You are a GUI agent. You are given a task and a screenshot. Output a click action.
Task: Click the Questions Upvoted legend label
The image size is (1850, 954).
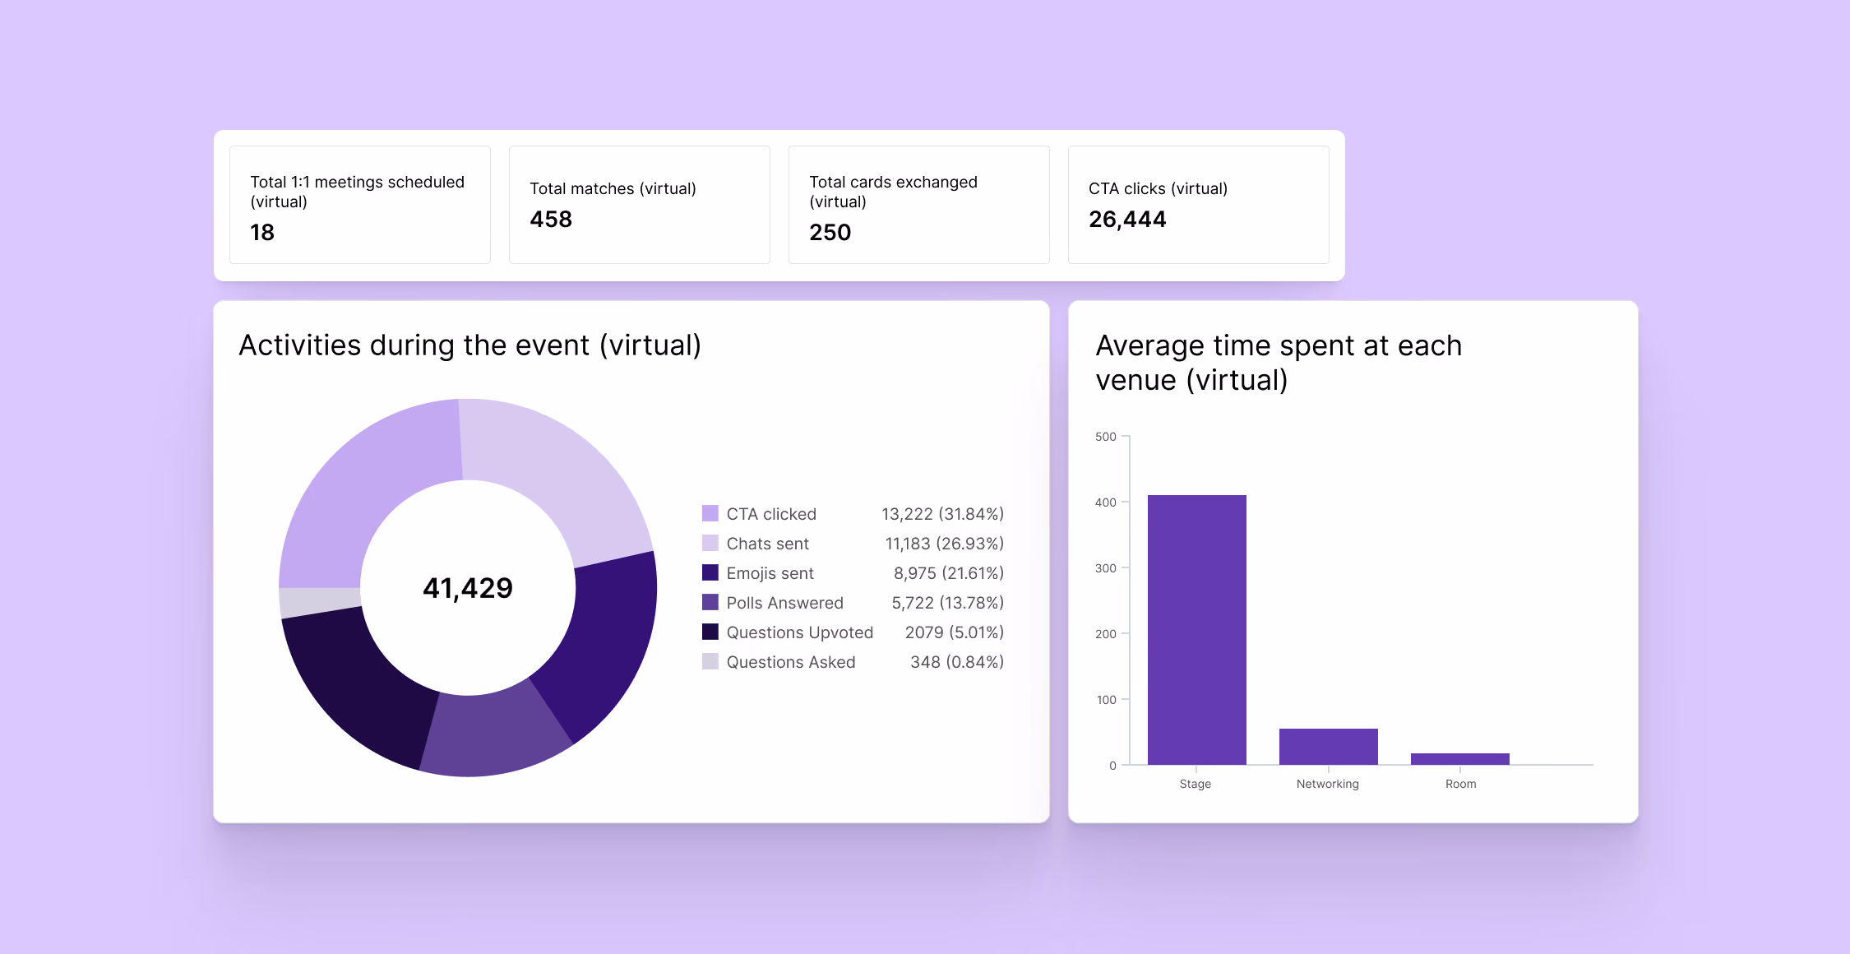pos(800,632)
